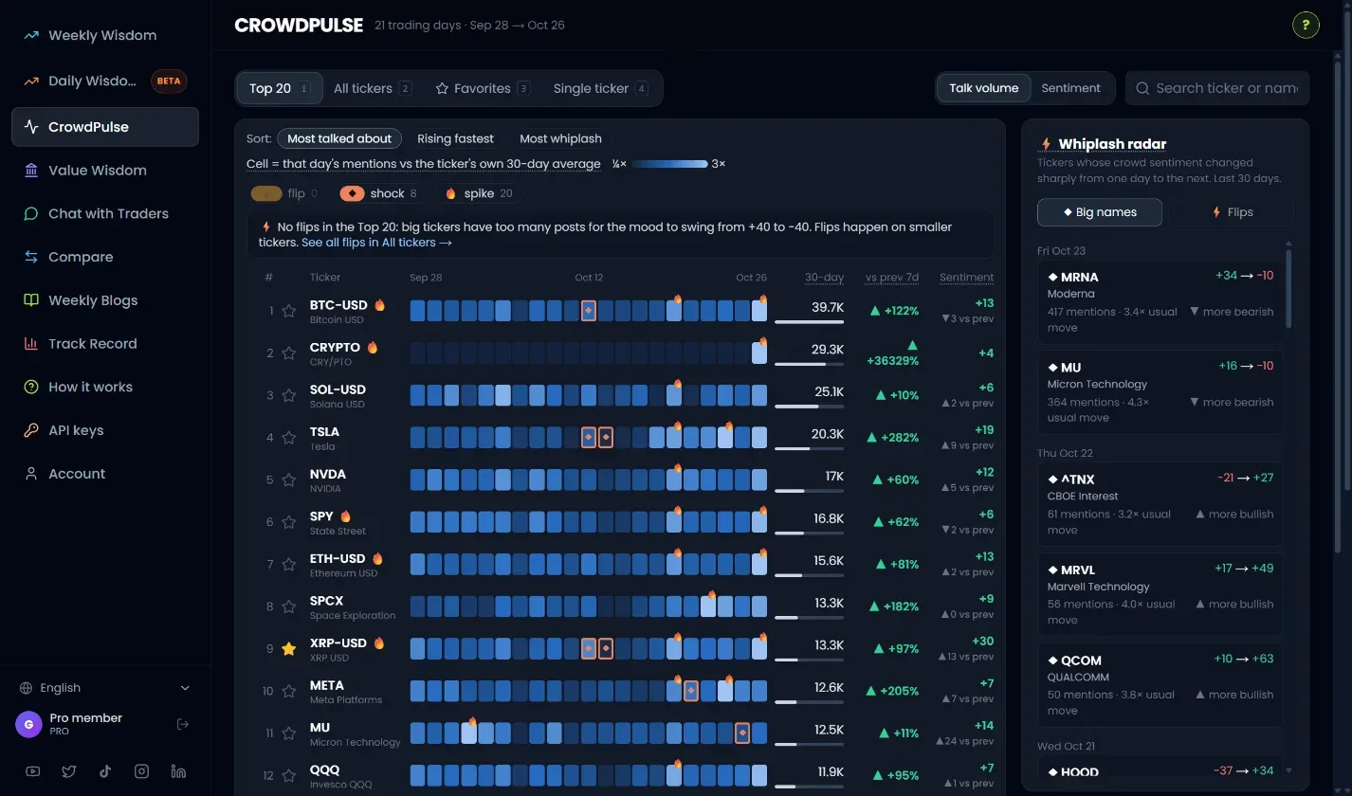Open Chat with Traders page
This screenshot has height=796, width=1352.
(x=104, y=213)
